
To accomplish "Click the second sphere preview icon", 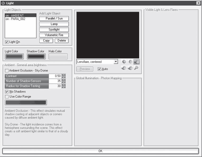I will [130, 62].
